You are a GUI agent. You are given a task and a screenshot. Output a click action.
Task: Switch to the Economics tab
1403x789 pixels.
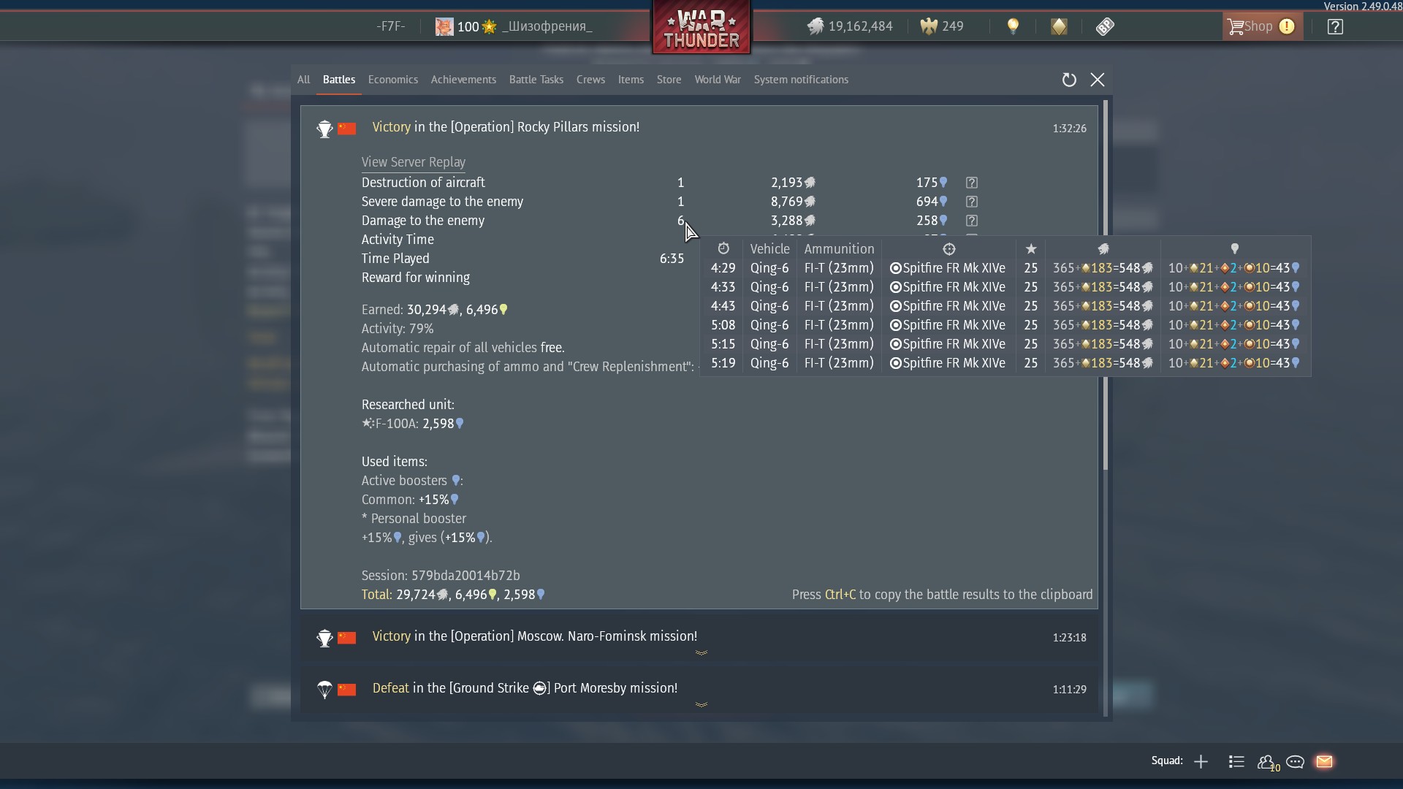(x=393, y=80)
